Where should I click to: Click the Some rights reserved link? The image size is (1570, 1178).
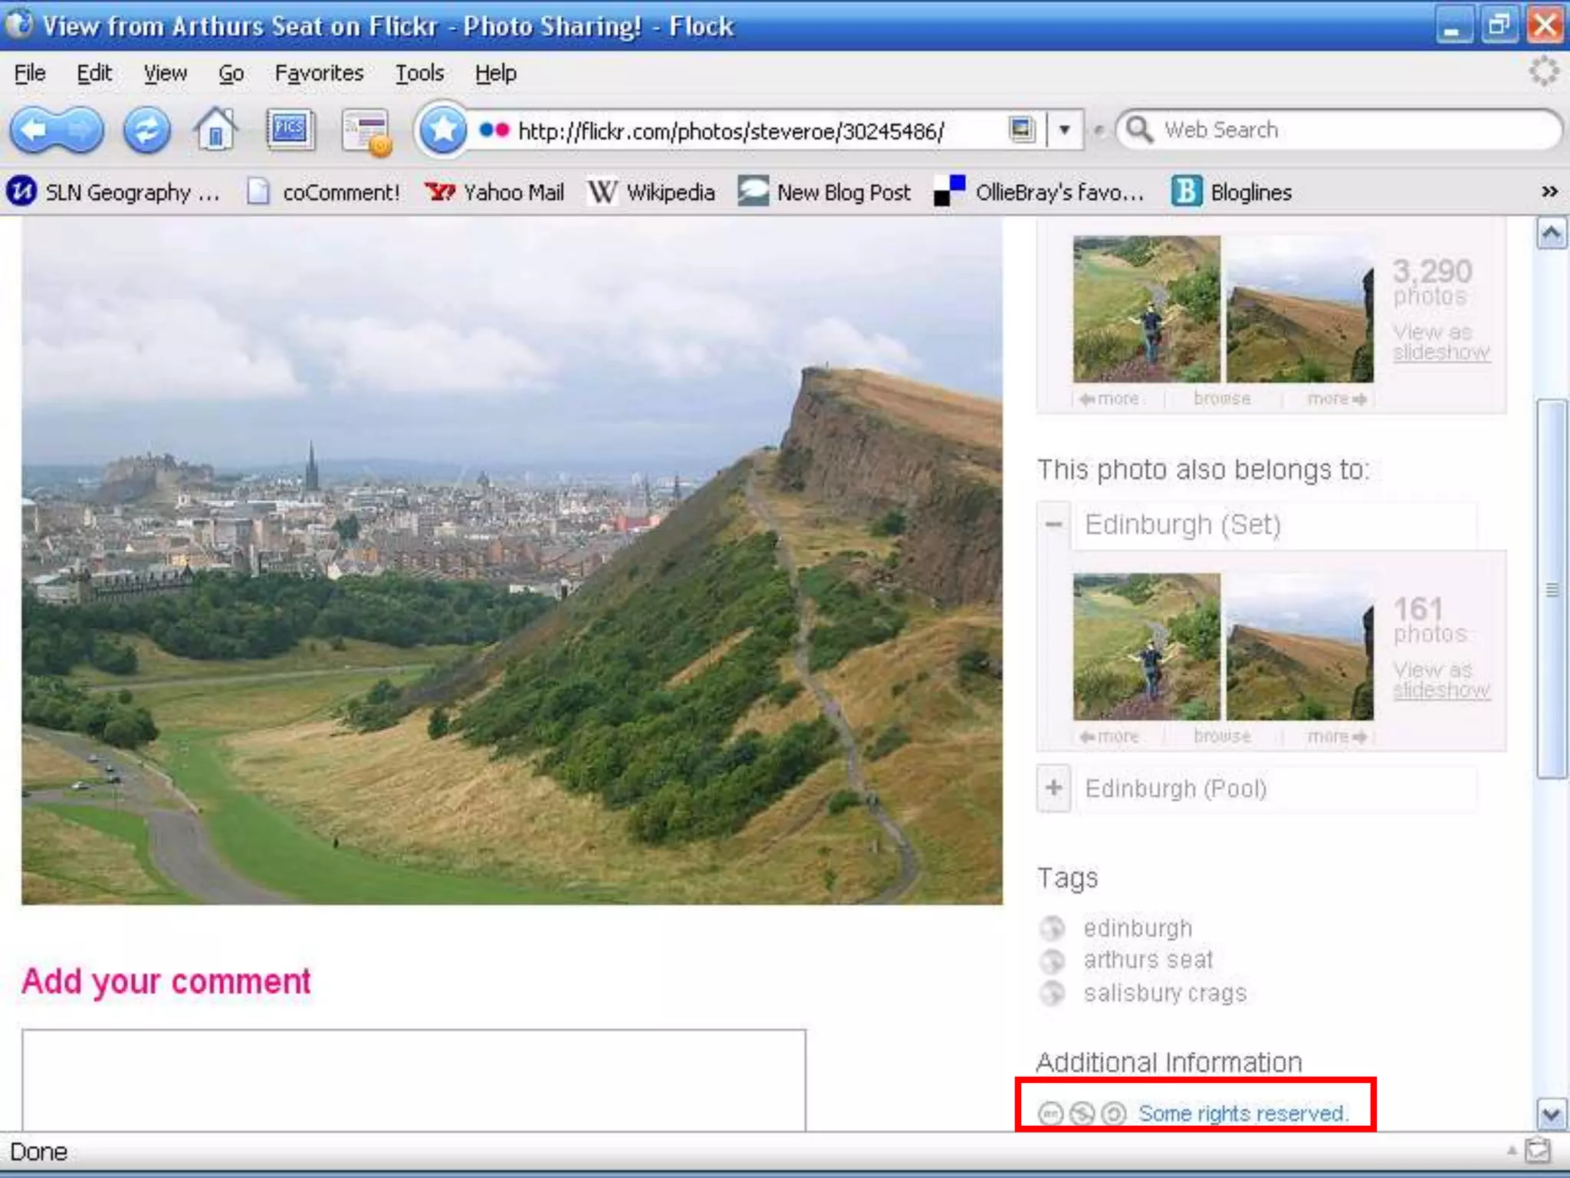coord(1242,1113)
